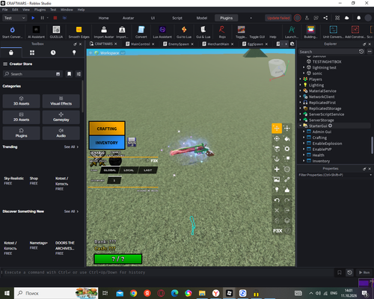Image resolution: width=374 pixels, height=299 pixels.
Task: Toggle the Toolbox filter options icon
Action: (79, 74)
